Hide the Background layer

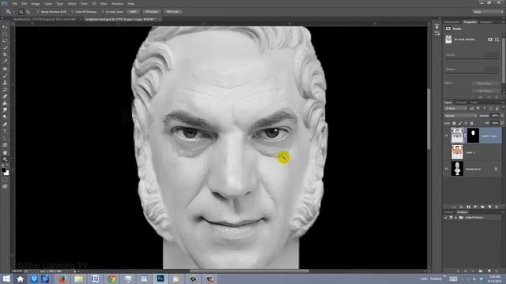coord(447,169)
